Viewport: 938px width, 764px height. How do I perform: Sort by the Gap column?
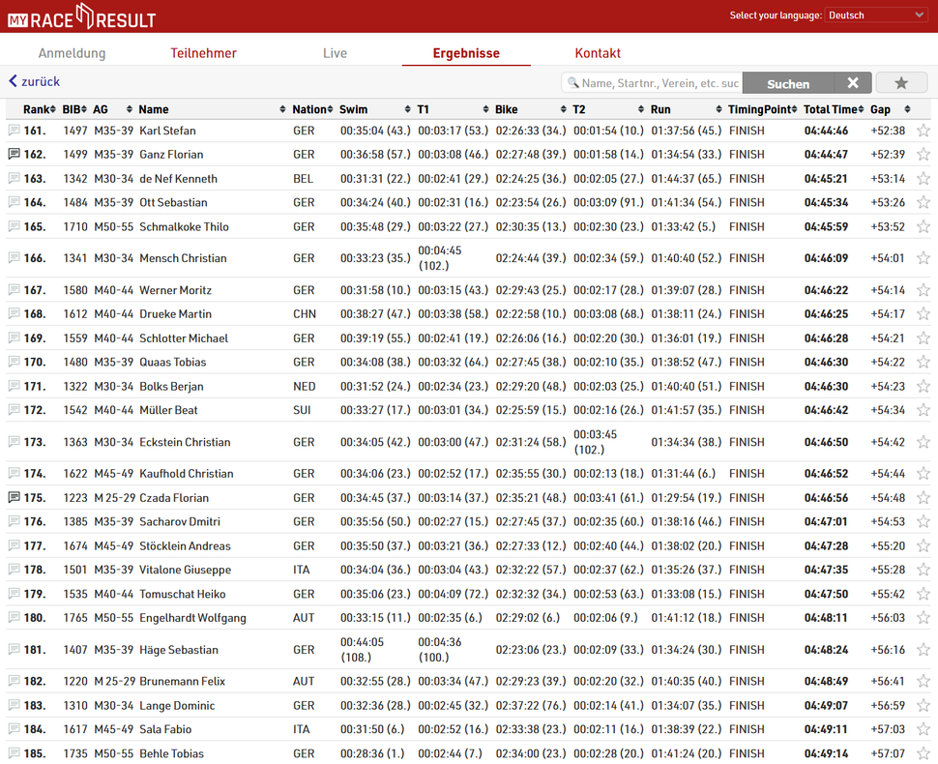tap(891, 109)
